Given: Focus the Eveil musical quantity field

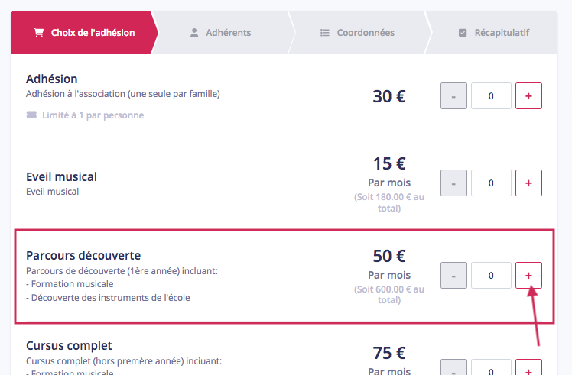Looking at the screenshot, I should click(491, 183).
